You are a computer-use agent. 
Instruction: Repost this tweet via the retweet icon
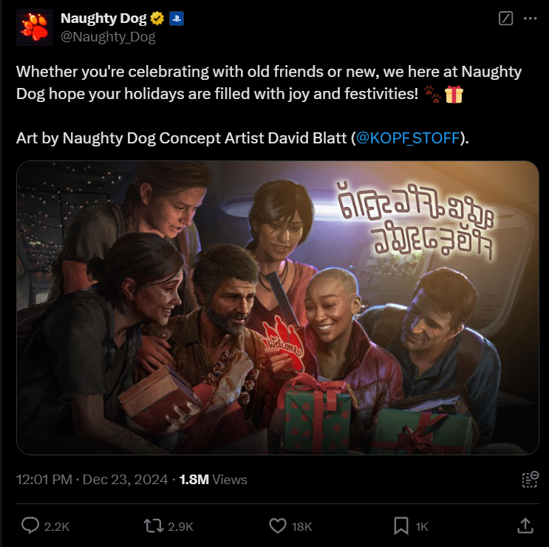[x=154, y=526]
